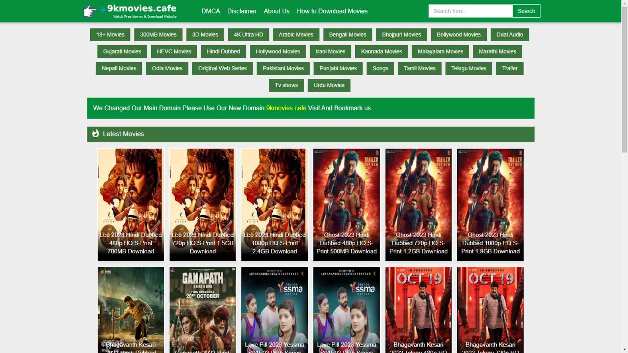Image resolution: width=628 pixels, height=353 pixels.
Task: Click the 9kmovies.cafe hand logo
Action: [90, 11]
